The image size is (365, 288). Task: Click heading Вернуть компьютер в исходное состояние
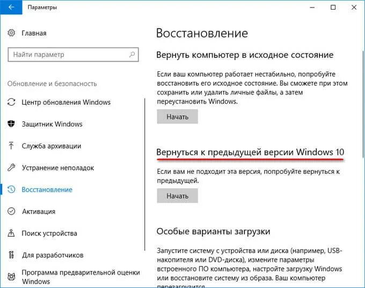point(245,55)
